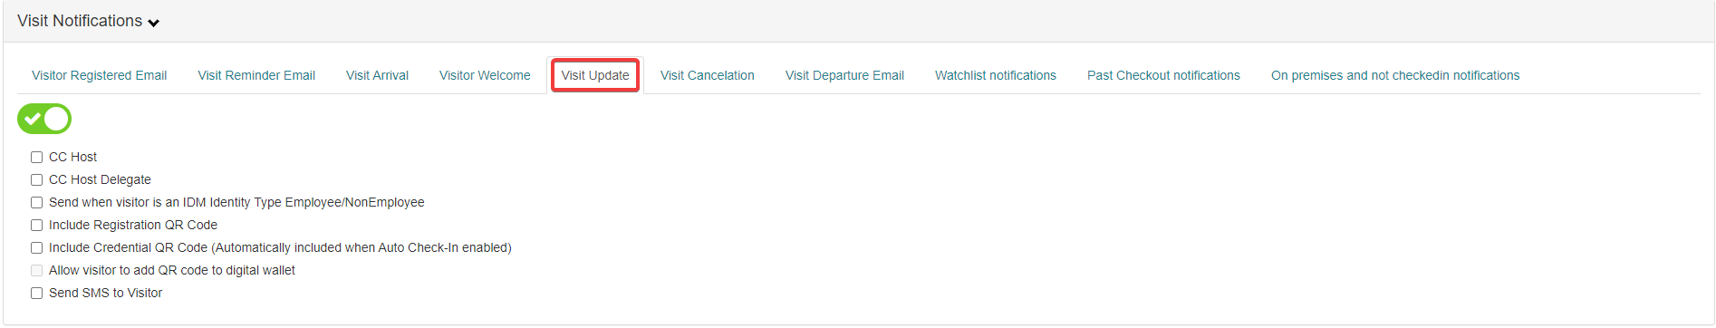Click the highlighted Visit Update tab
This screenshot has height=328, width=1716.
(595, 75)
